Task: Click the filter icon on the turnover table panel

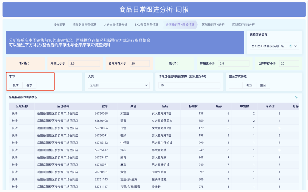Action: tap(296, 97)
